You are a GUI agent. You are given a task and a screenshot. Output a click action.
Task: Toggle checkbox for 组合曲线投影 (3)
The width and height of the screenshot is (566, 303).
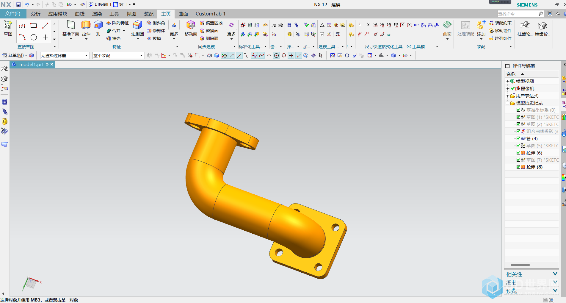518,131
